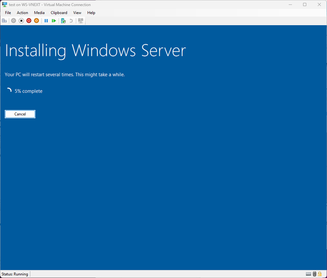
Task: Open the Action menu
Action: (22, 13)
